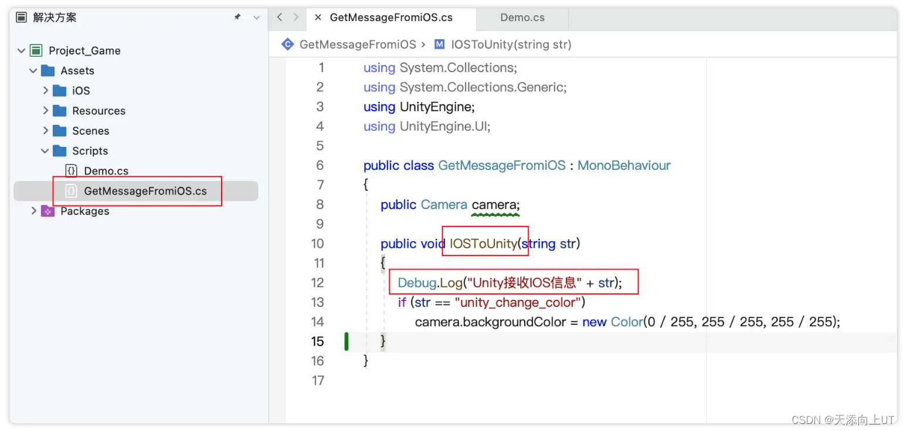Select the Scenes folder label
This screenshot has height=431, width=903.
click(x=90, y=131)
